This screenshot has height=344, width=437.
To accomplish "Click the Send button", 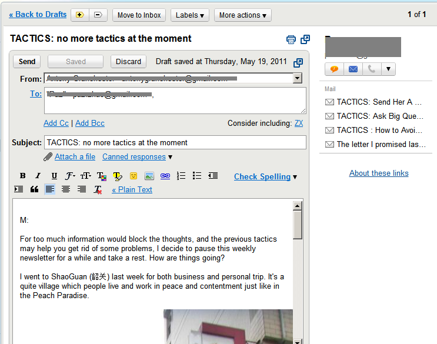I will 27,62.
